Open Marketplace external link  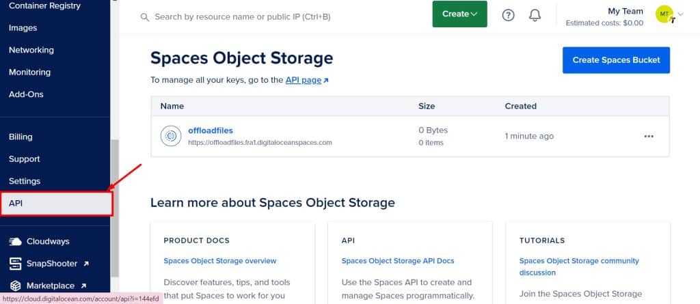(56, 286)
